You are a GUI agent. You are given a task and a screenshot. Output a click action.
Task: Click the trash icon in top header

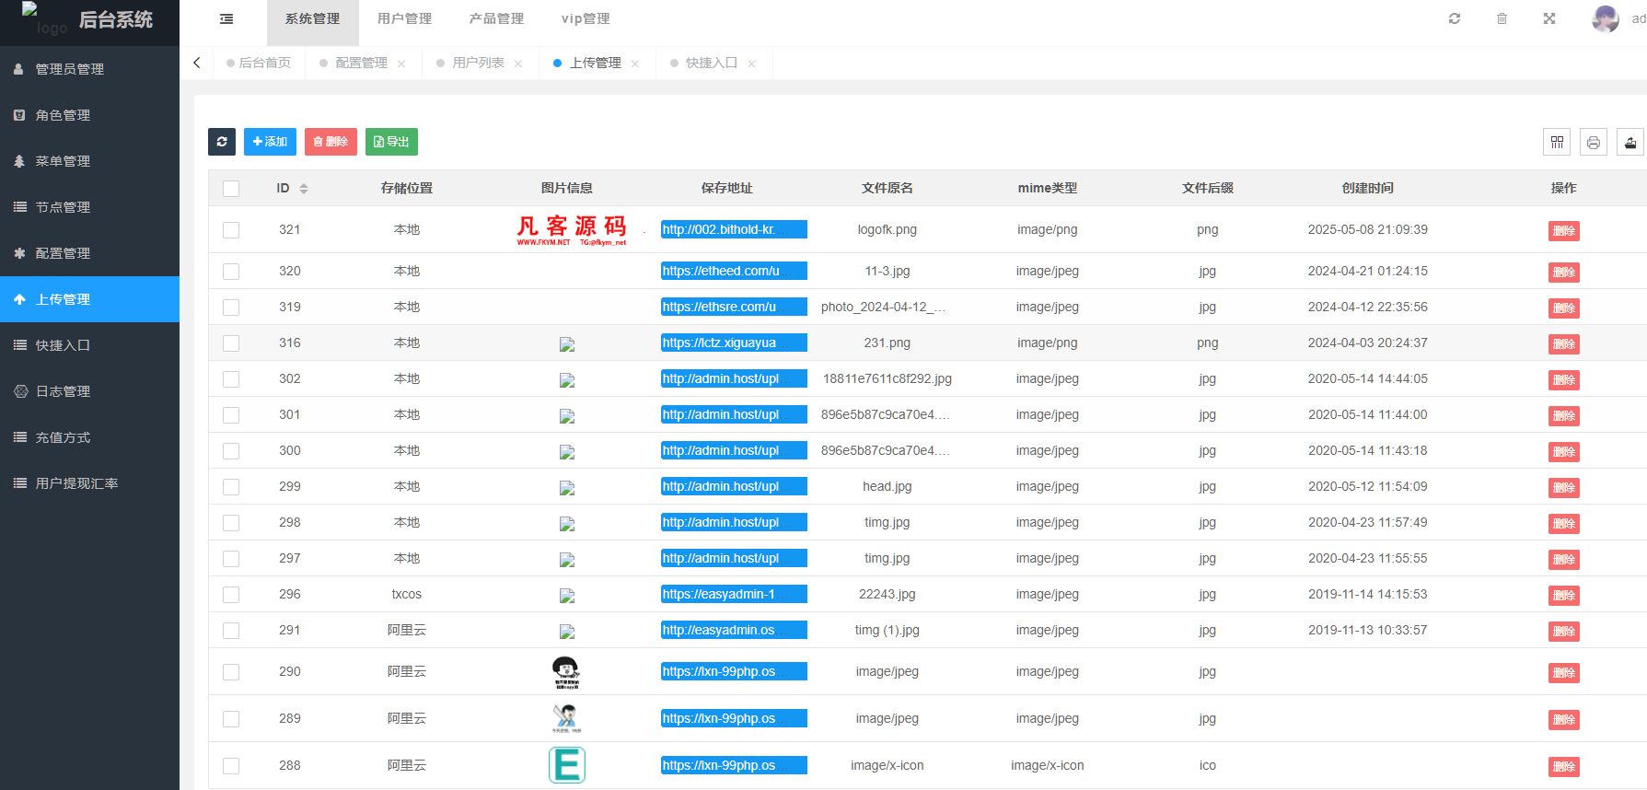(1502, 18)
